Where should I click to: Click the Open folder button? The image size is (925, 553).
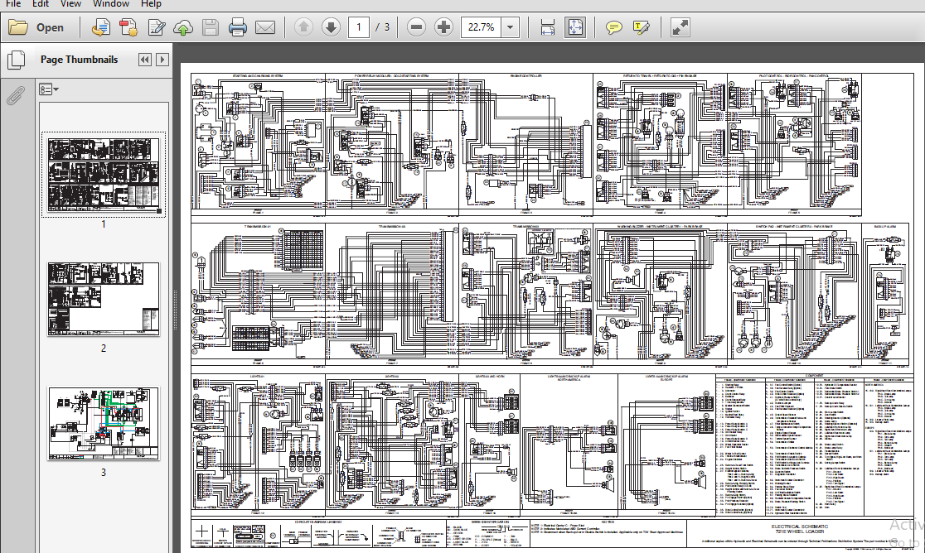36,27
